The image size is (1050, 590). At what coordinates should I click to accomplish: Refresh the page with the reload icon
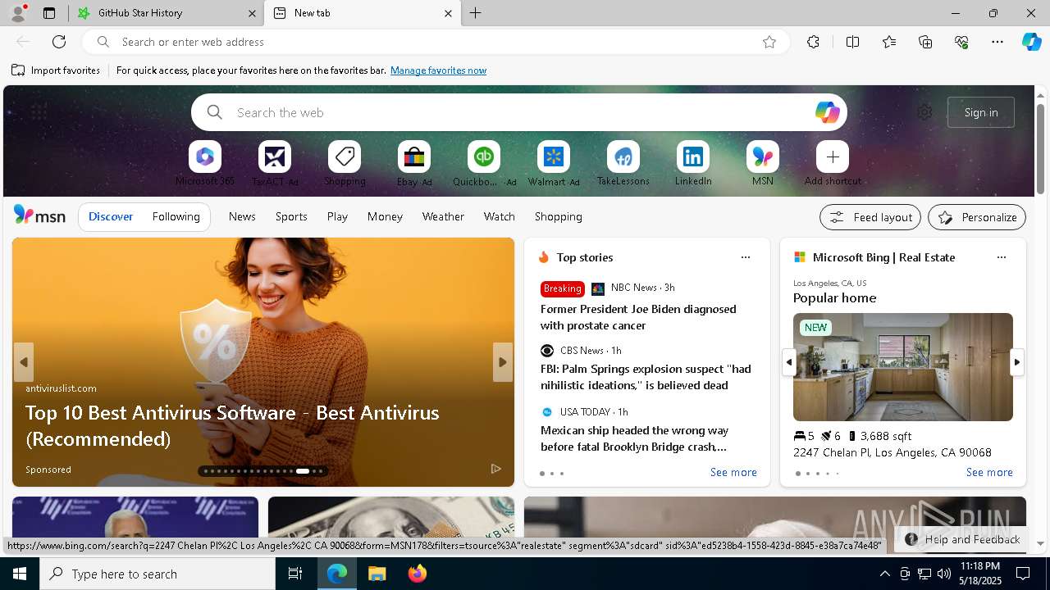point(59,42)
